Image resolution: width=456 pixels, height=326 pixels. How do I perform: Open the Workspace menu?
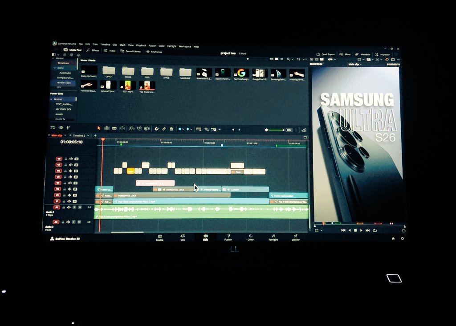pos(185,46)
